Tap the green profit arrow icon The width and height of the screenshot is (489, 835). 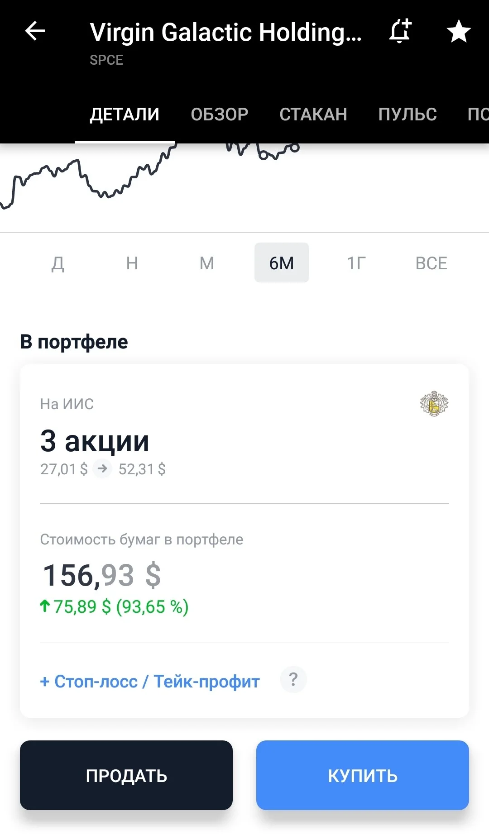click(44, 606)
